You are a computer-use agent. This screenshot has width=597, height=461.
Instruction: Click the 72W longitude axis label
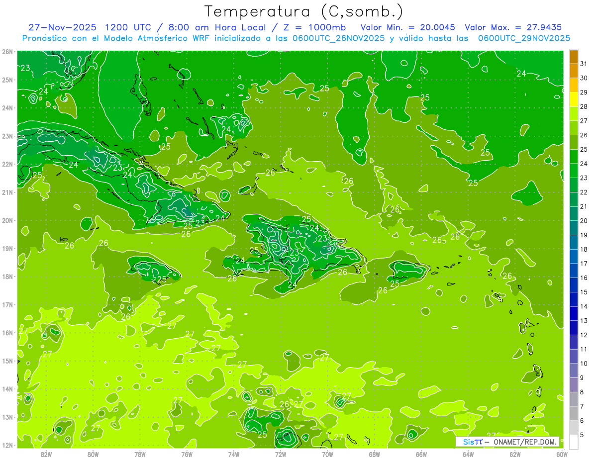tap(281, 454)
